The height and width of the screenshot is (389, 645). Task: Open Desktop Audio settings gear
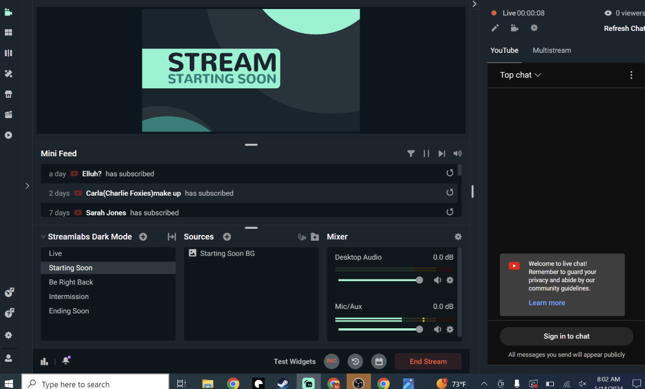pos(450,281)
